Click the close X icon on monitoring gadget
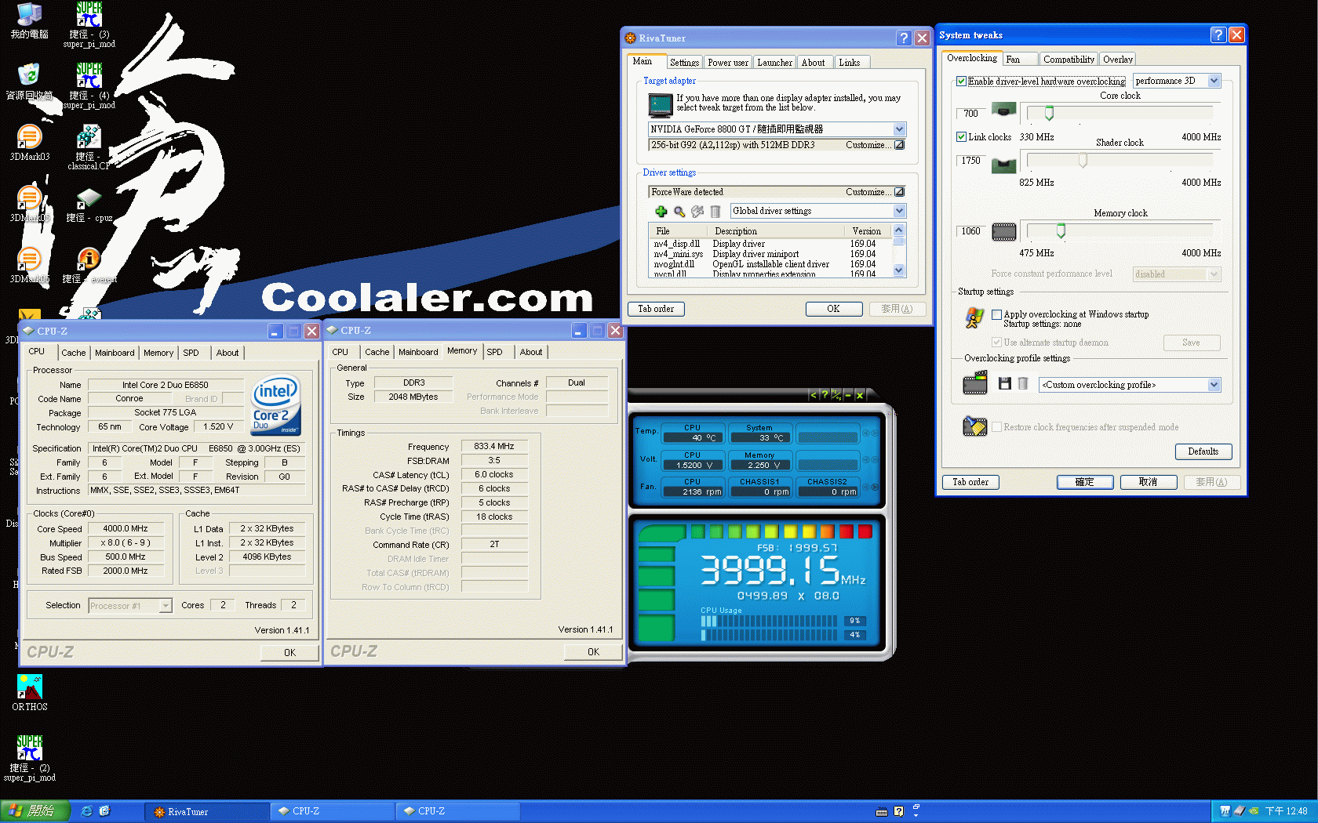Image resolution: width=1318 pixels, height=823 pixels. point(859,395)
